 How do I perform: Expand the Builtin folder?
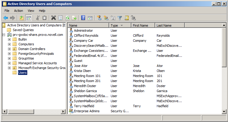point(9,39)
